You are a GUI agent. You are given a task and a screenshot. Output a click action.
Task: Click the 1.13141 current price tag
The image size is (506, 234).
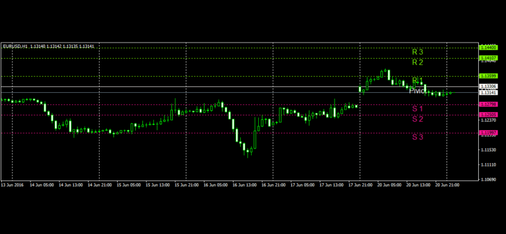click(489, 92)
